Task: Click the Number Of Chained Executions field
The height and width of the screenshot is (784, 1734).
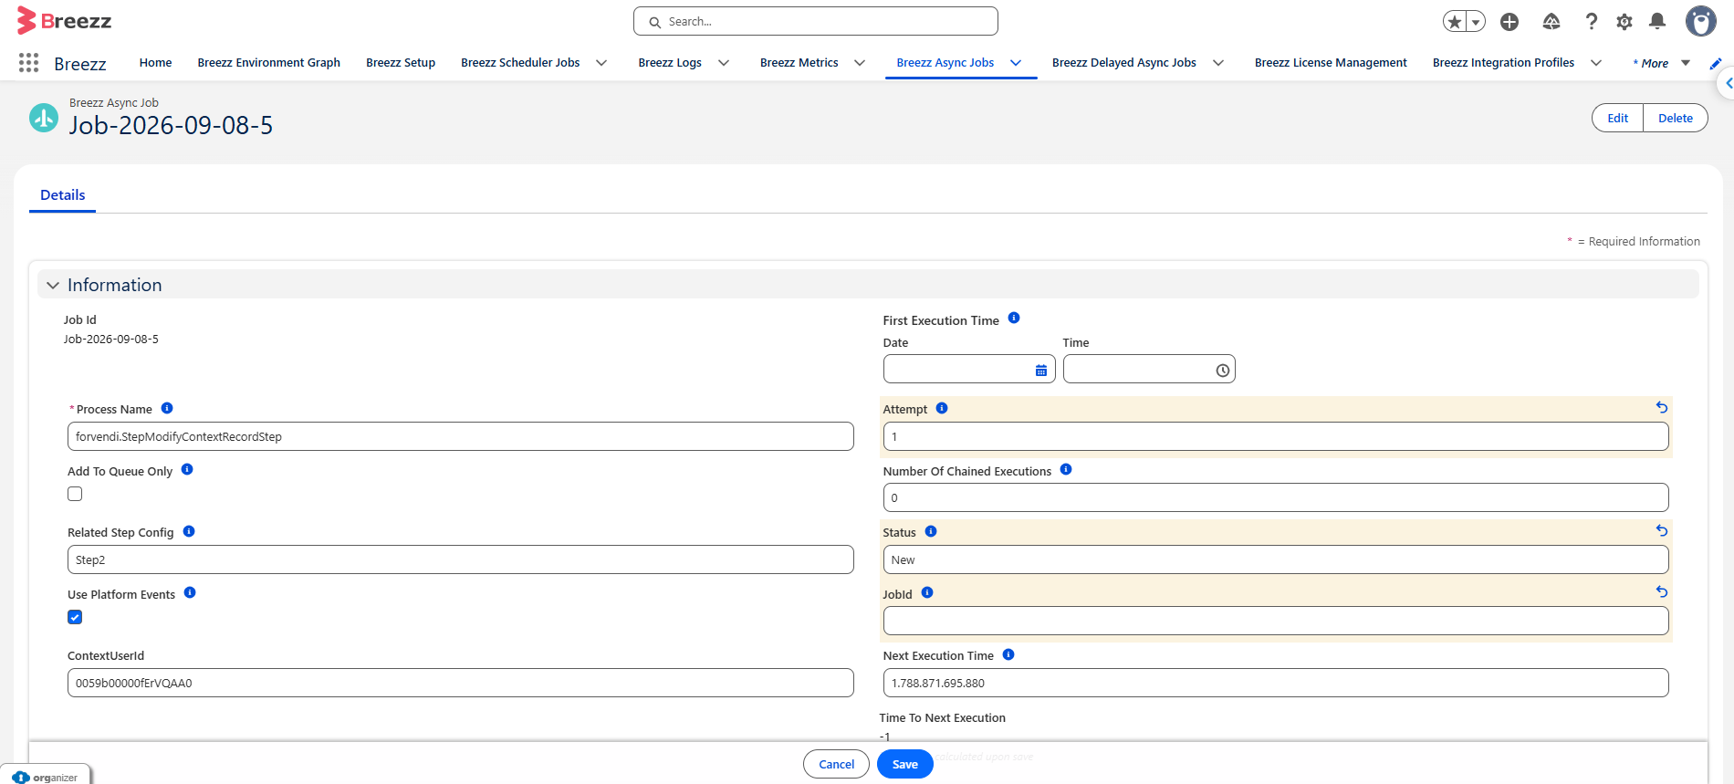Action: coord(1276,497)
